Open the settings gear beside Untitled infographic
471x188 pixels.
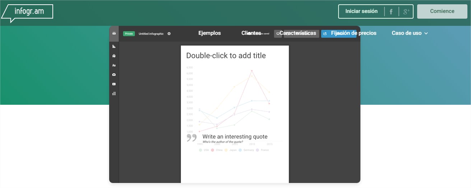(169, 34)
